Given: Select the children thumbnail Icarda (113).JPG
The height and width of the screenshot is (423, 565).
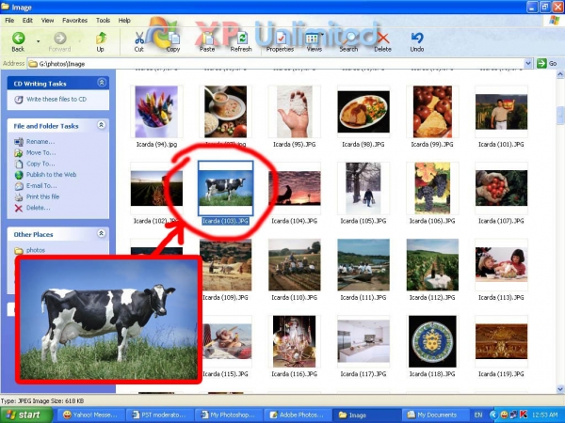Looking at the screenshot, I should click(x=501, y=265).
